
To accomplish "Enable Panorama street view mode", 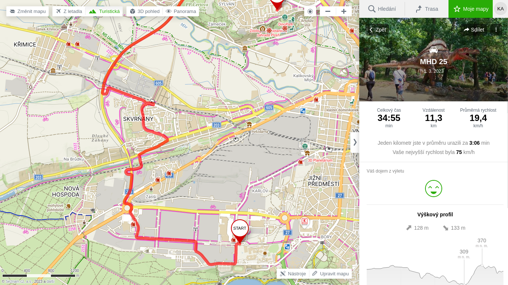I will tap(181, 11).
